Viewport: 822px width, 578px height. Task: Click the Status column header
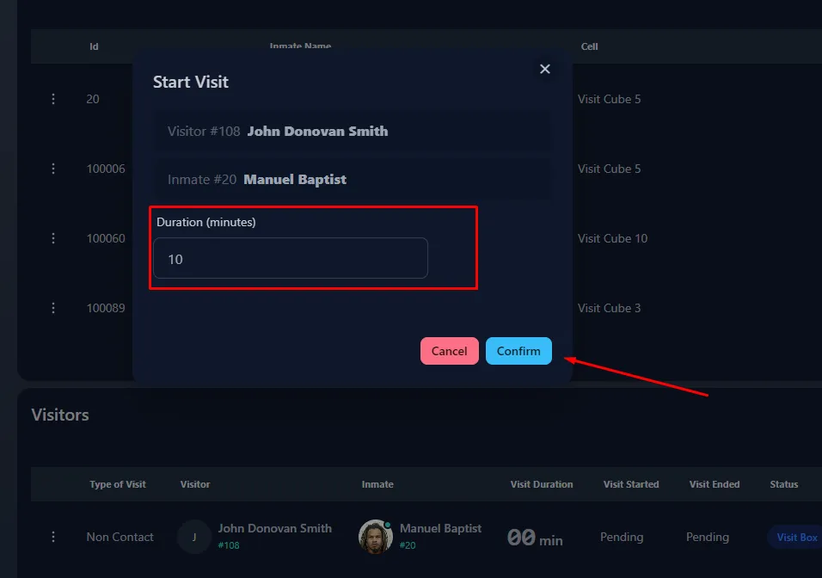783,484
